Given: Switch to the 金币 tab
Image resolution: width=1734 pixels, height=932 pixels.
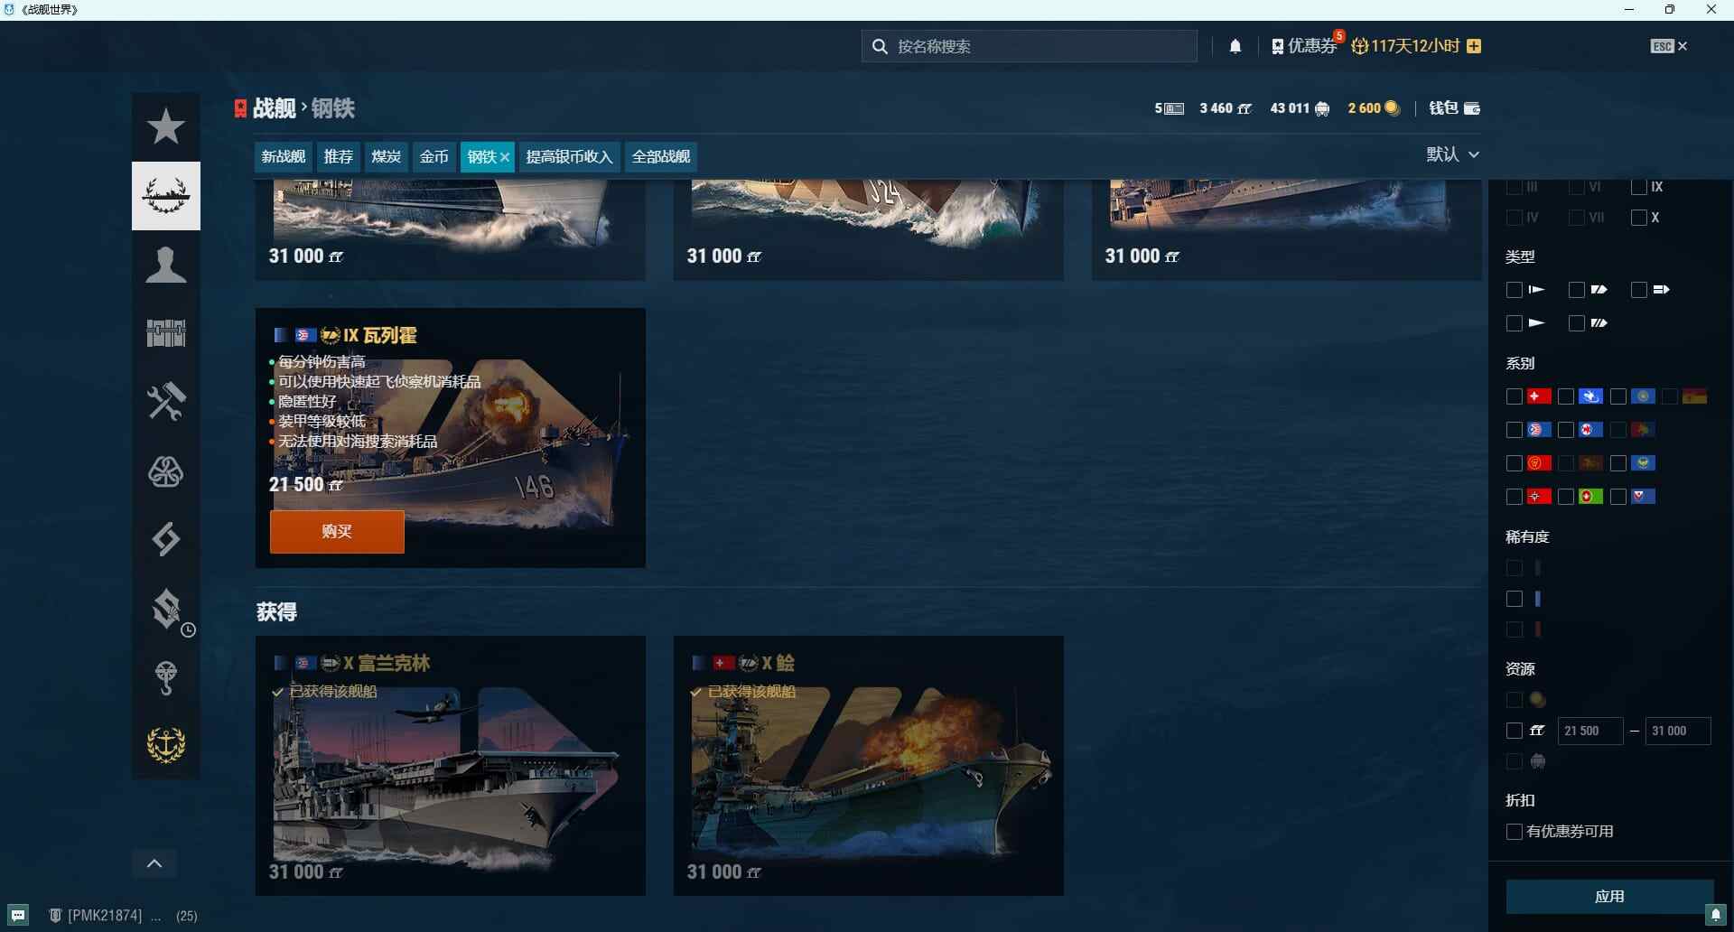Looking at the screenshot, I should (x=434, y=157).
